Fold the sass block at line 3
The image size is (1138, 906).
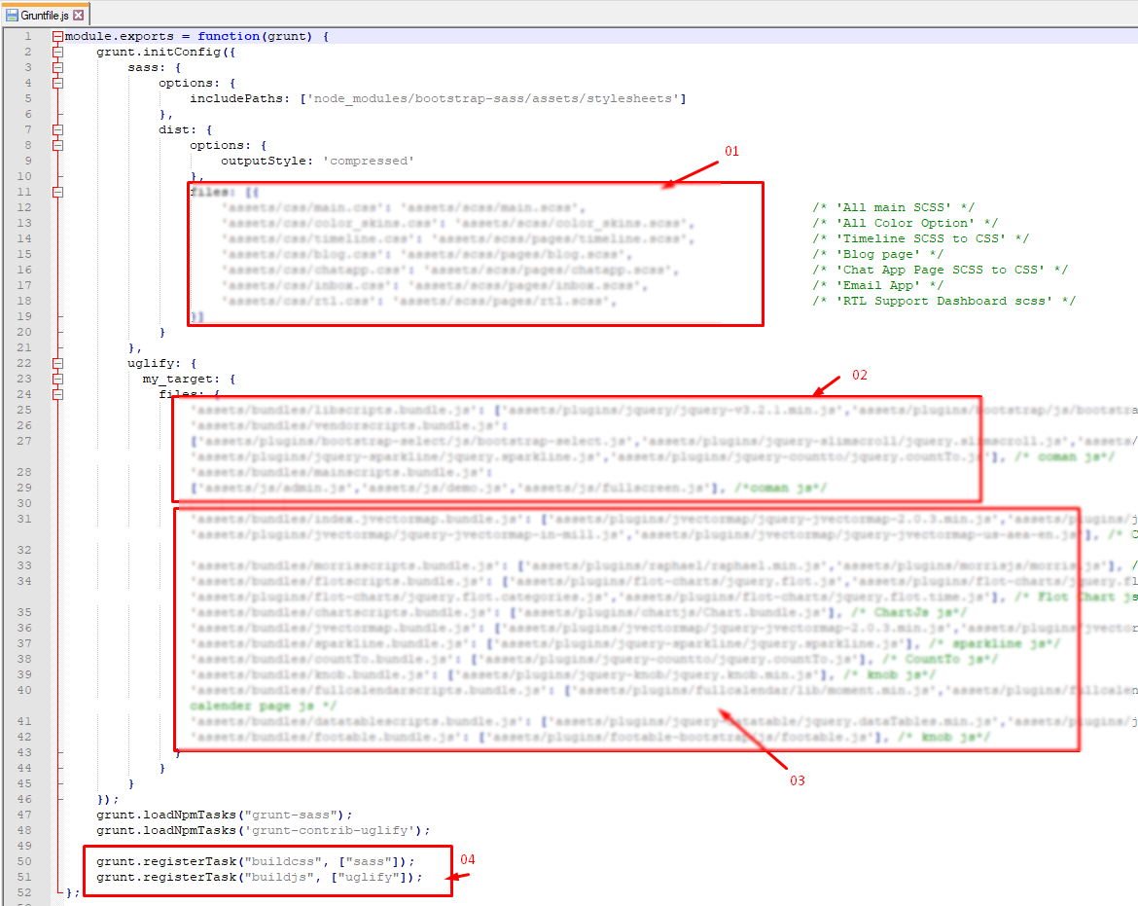(57, 68)
